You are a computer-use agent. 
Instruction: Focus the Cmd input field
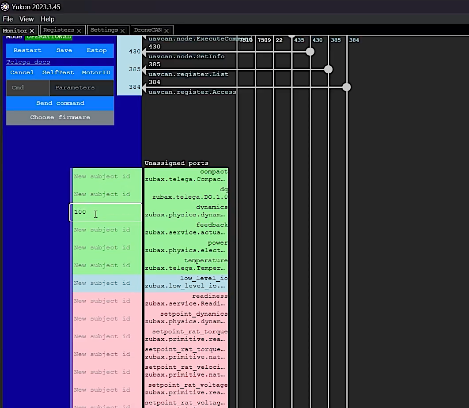27,88
